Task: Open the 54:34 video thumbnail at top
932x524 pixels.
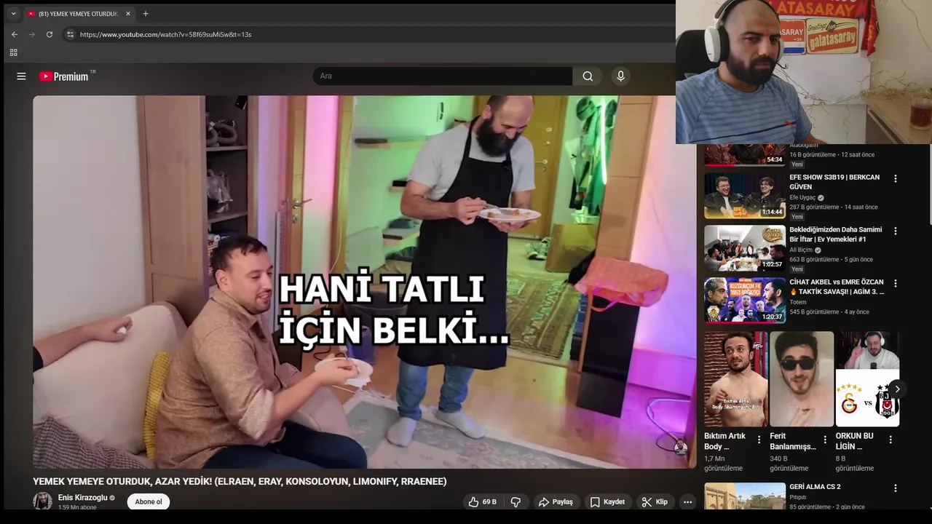Action: click(745, 155)
